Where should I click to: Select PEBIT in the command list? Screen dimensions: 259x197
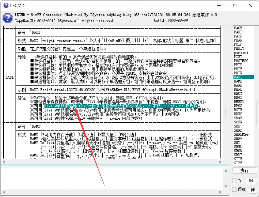point(239,49)
